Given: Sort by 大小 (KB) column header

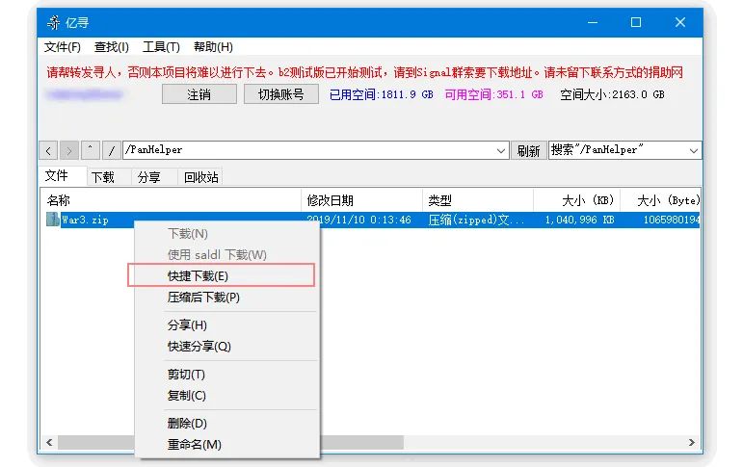Looking at the screenshot, I should [576, 200].
